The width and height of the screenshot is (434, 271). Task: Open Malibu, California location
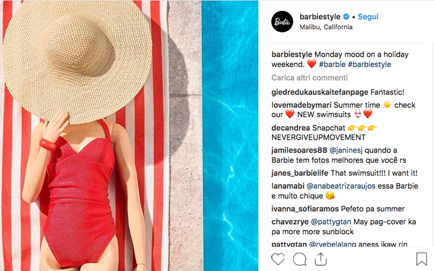[326, 27]
